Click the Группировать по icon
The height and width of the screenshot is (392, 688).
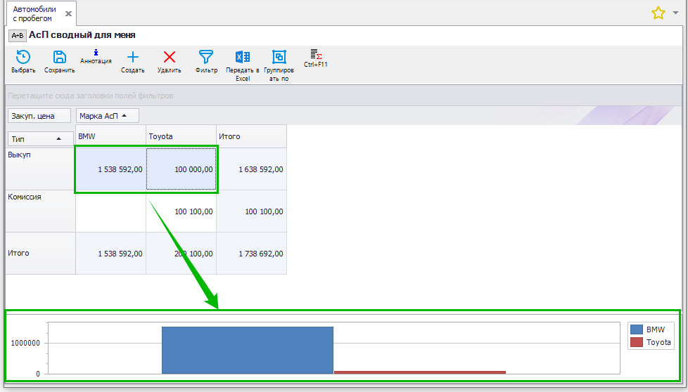279,58
